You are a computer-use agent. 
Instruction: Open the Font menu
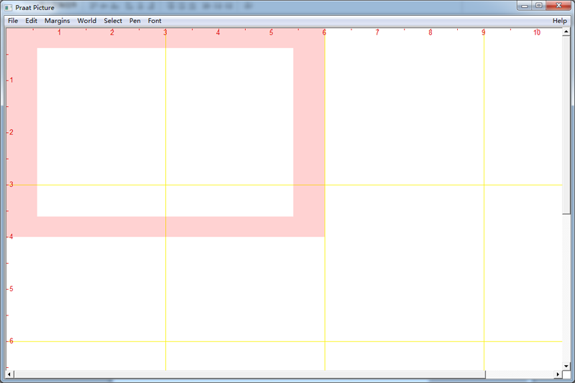coord(155,21)
